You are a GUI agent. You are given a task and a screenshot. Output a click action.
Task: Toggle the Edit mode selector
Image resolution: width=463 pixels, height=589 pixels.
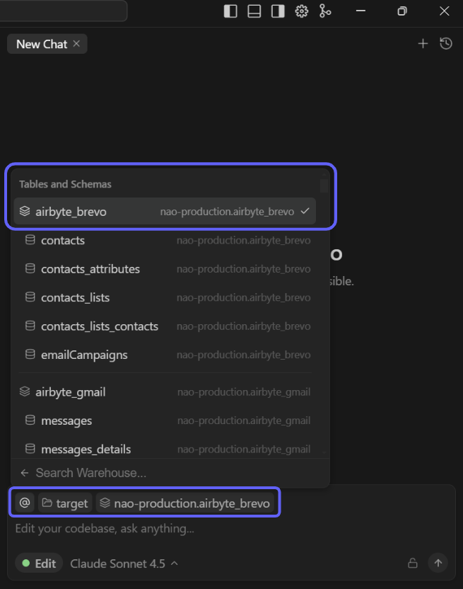coord(39,564)
